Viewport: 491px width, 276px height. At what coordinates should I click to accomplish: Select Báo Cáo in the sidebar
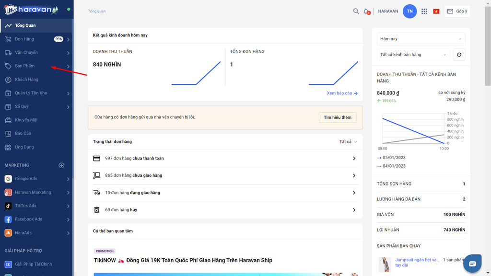pos(36,133)
